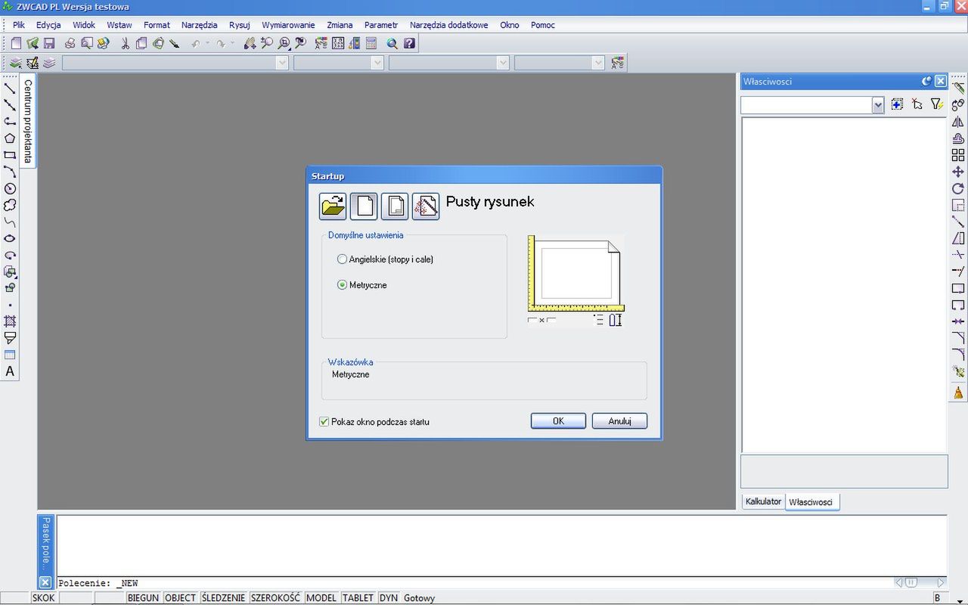968x605 pixels.
Task: Select the Circle drawing tool
Action: tap(10, 188)
